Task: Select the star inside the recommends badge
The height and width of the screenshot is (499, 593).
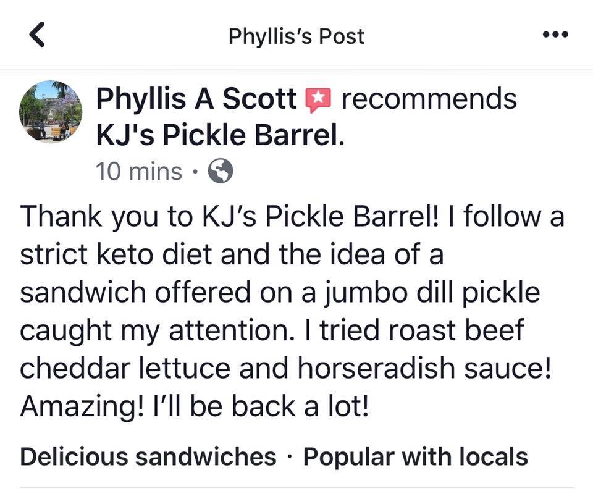Action: pyautogui.click(x=320, y=98)
